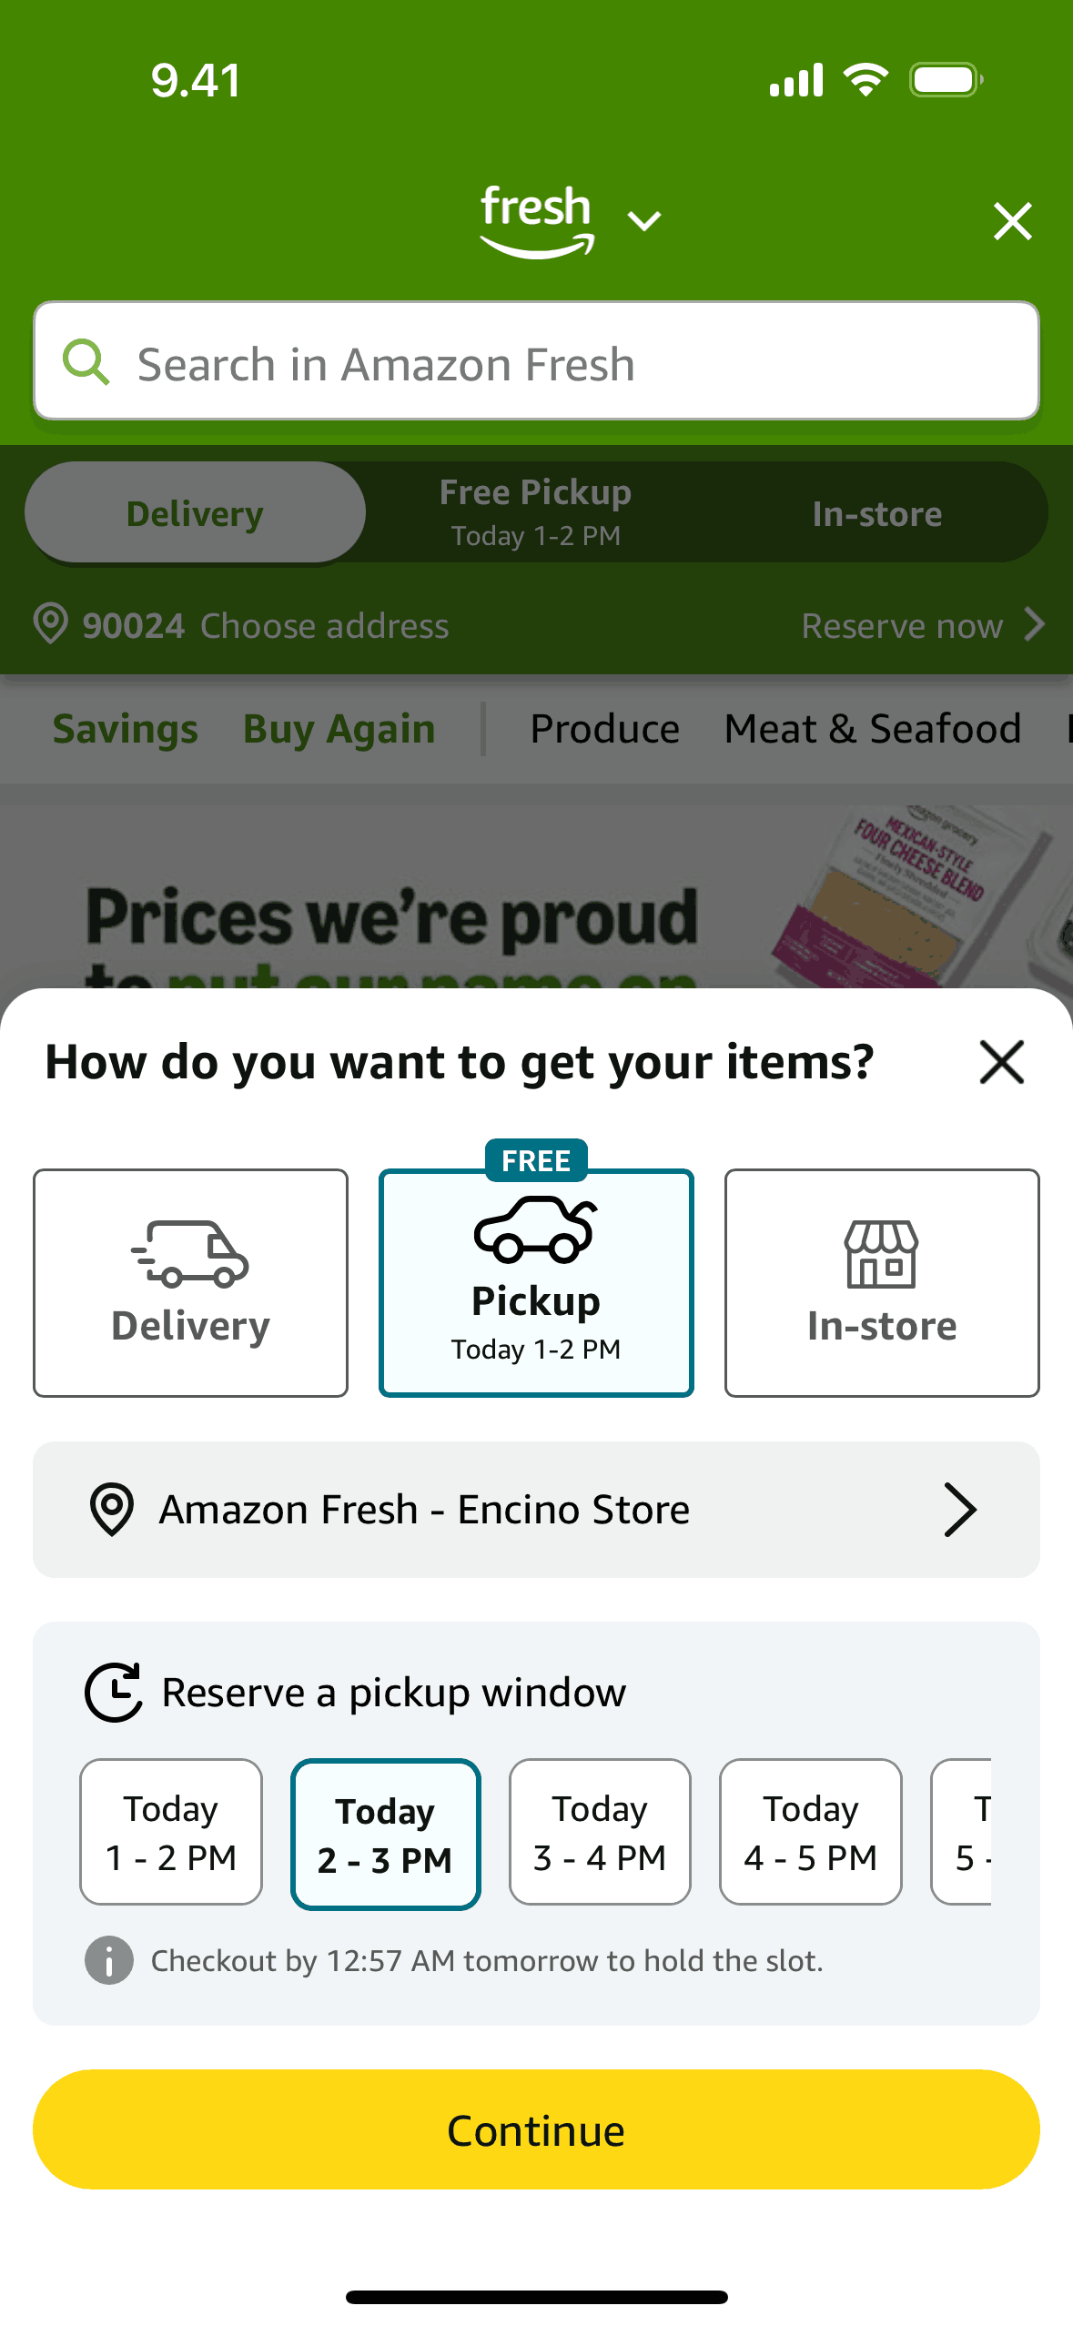Click the pickup car icon
Screen dimensions: 1073x2326
(536, 1229)
